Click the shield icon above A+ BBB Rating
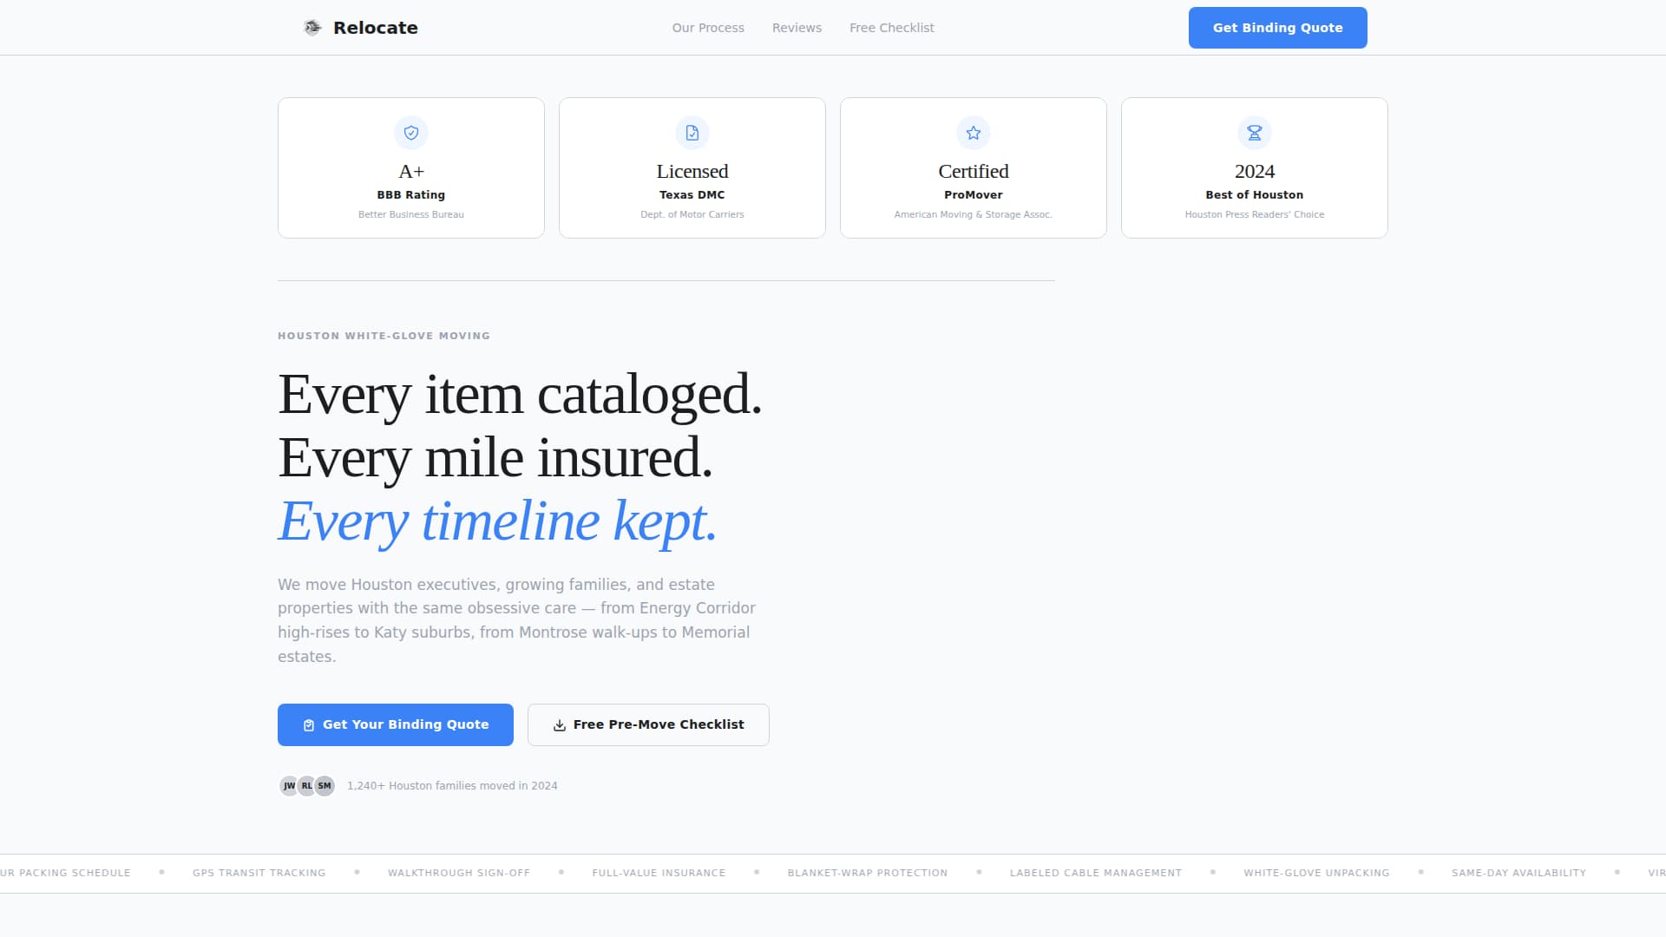 (411, 133)
